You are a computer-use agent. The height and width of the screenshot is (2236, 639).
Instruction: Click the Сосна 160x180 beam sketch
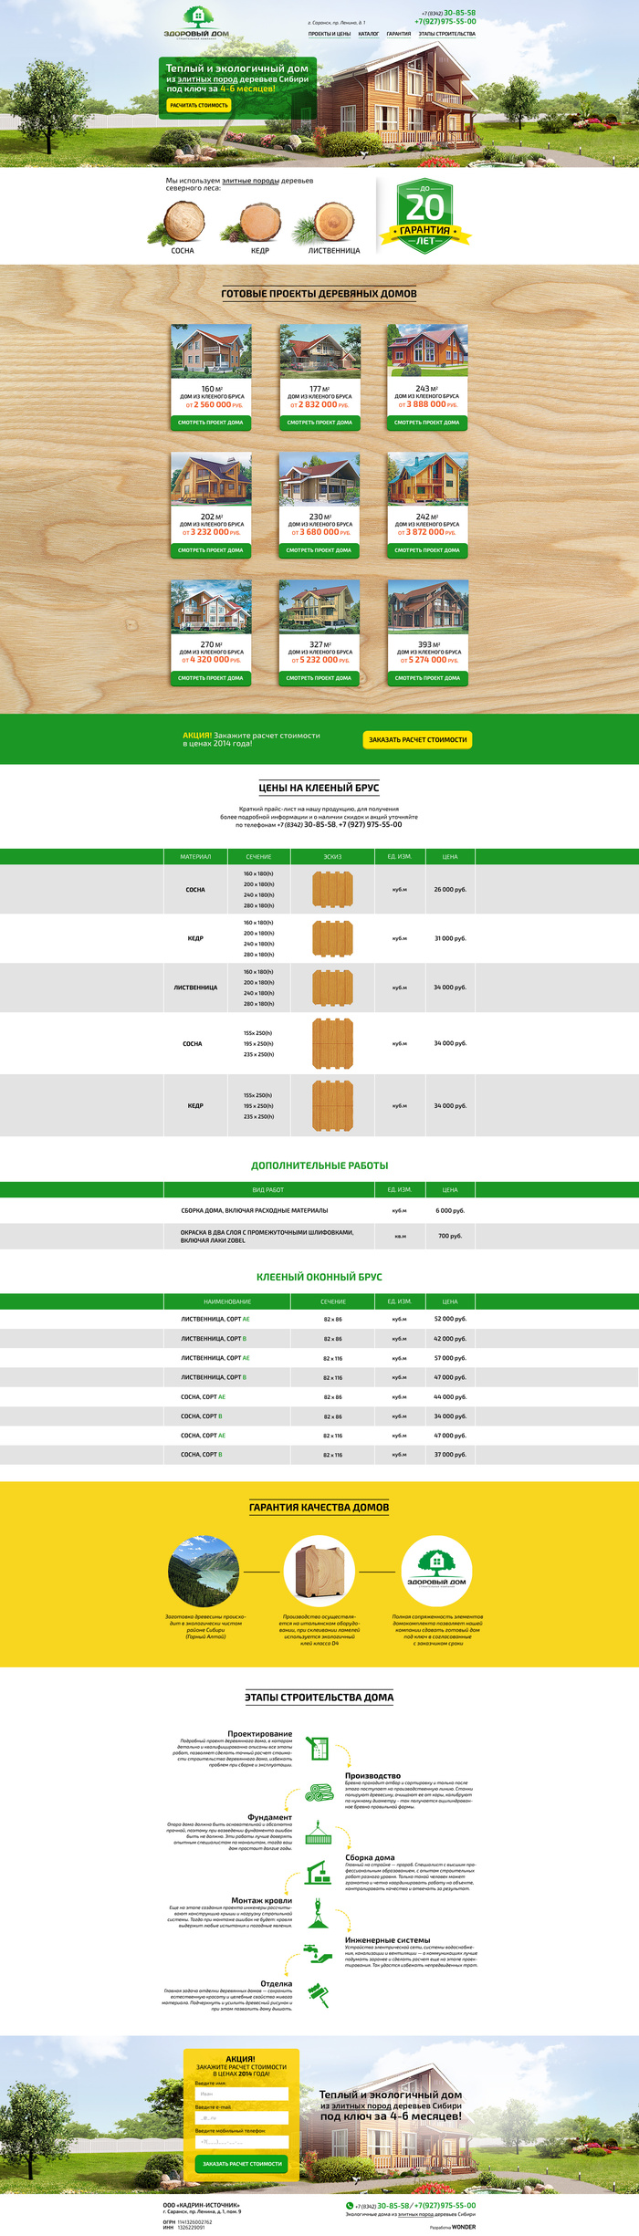point(332,889)
